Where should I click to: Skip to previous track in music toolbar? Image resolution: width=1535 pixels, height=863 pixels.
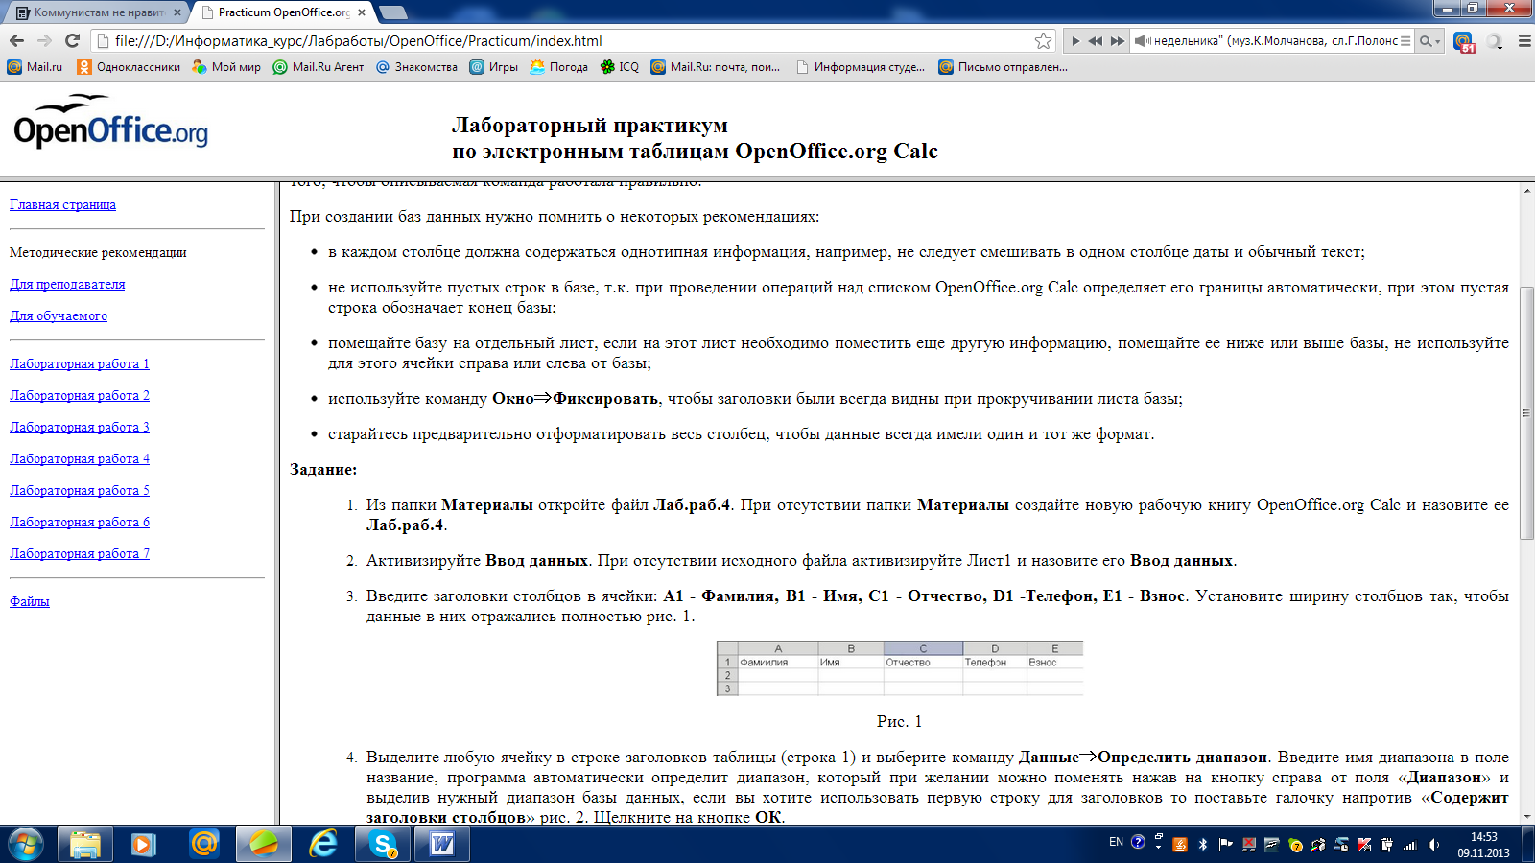(x=1095, y=41)
